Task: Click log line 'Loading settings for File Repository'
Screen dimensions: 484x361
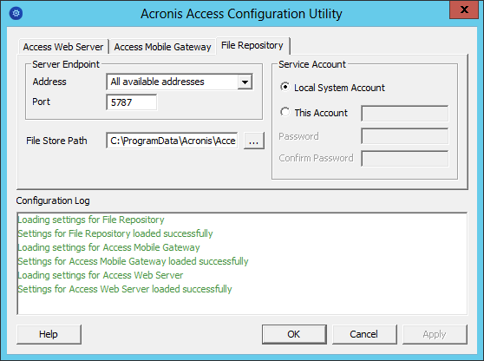Action: point(91,220)
